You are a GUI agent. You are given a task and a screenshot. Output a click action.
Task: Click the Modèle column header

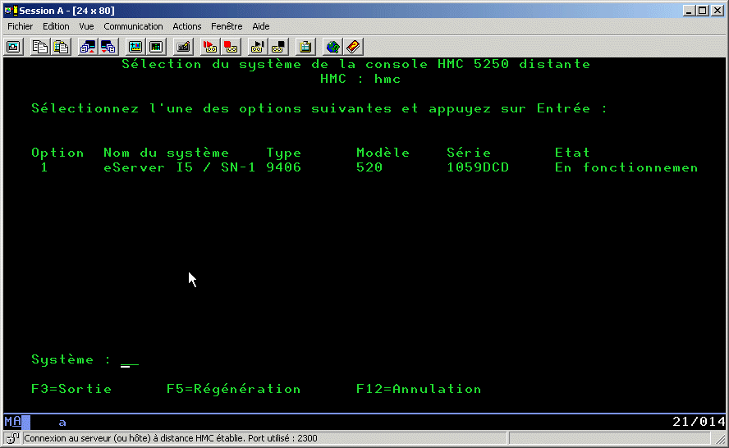pos(383,153)
